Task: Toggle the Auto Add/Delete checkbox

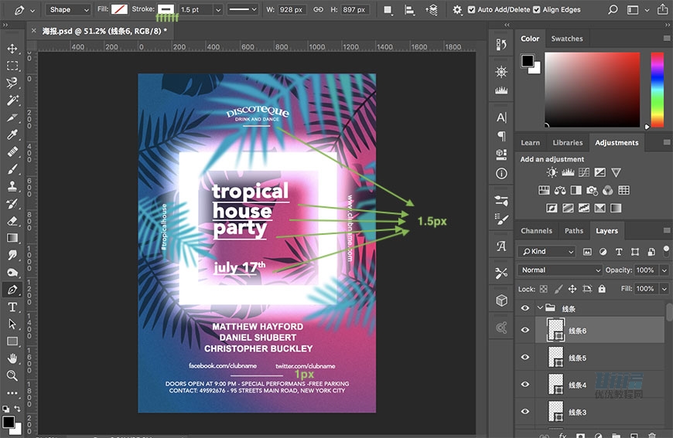Action: [470, 10]
